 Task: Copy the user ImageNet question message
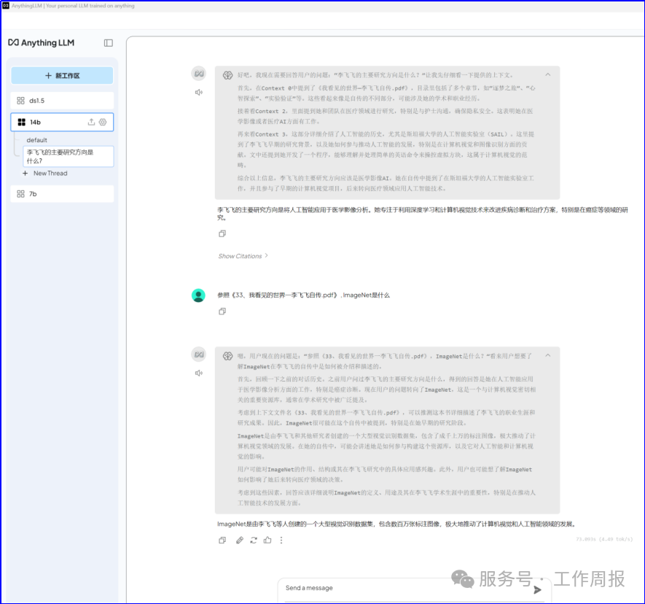click(x=222, y=311)
